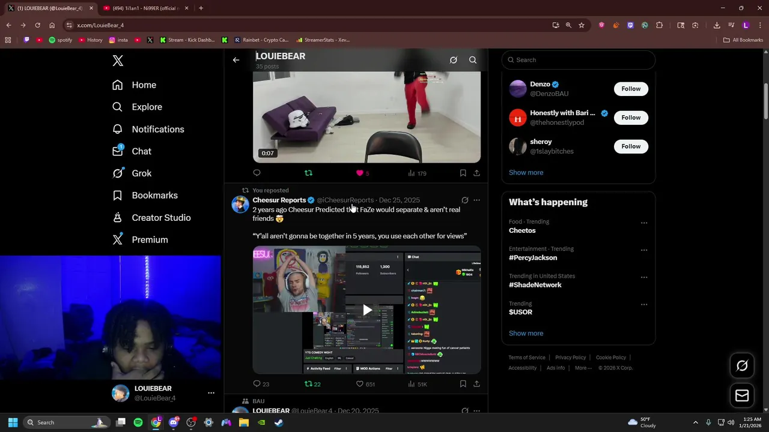Open the spotify bookmark
This screenshot has width=769, height=432.
coord(60,40)
